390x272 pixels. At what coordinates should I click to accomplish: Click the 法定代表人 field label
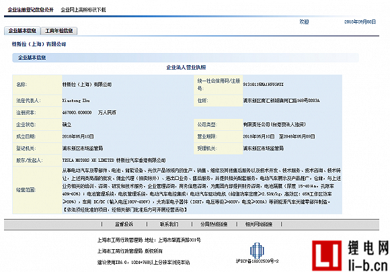pyautogui.click(x=28, y=101)
